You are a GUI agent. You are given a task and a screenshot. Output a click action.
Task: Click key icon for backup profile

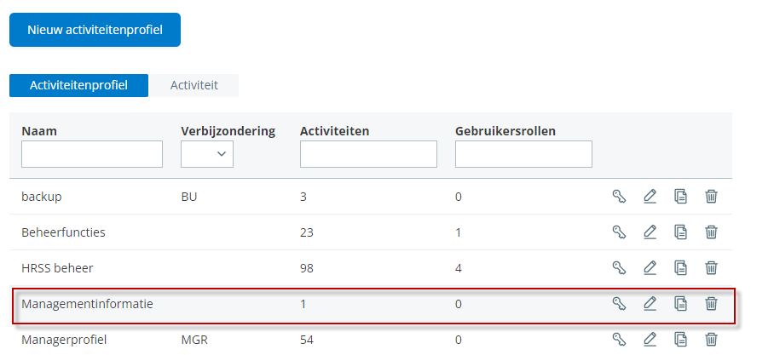coord(620,197)
